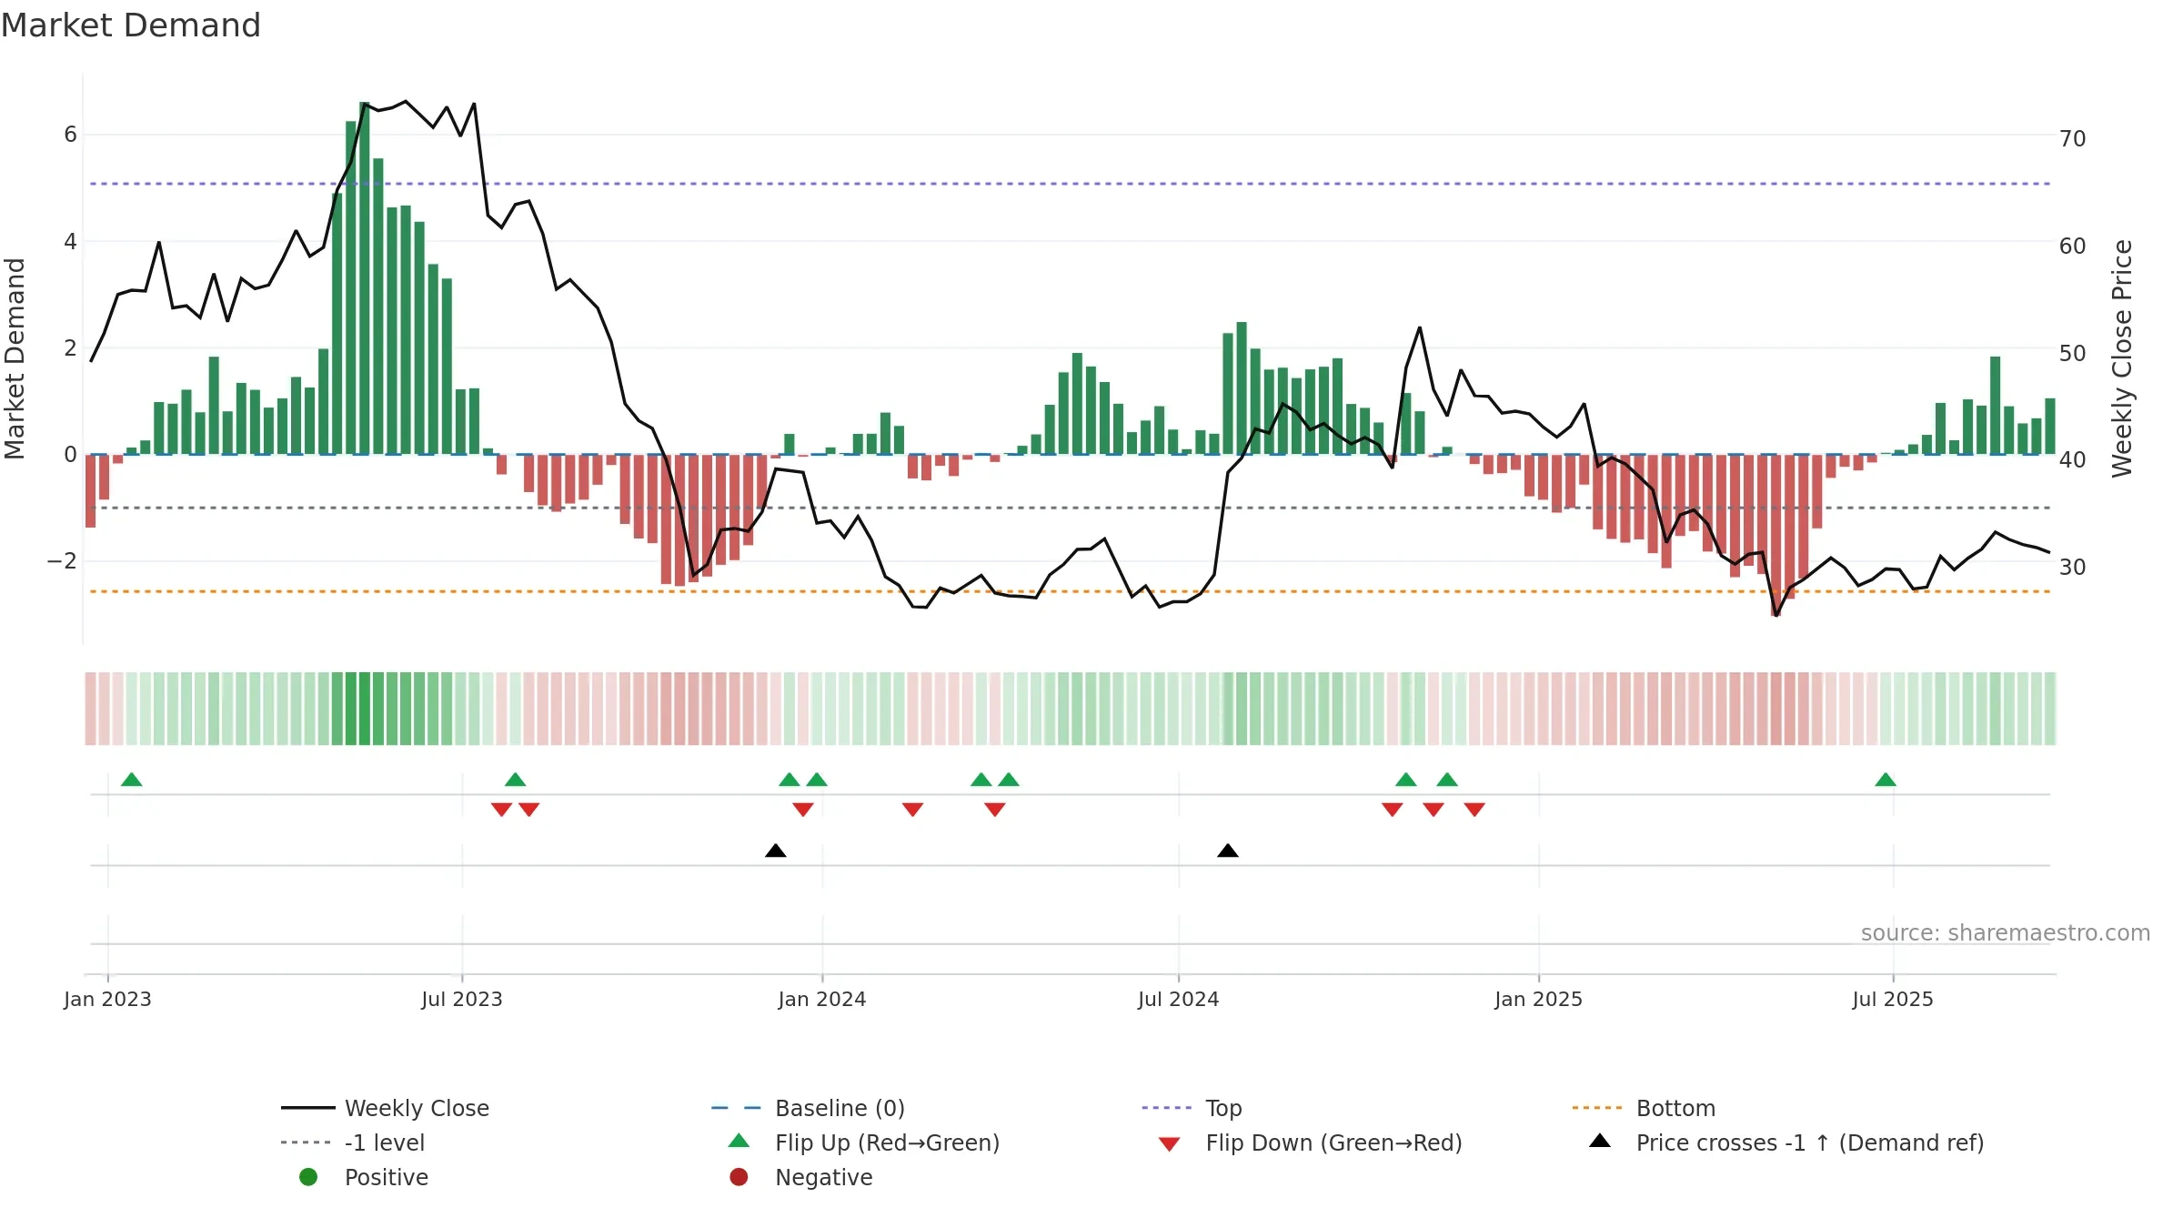Click the 60 price axis tick label
Screen dimensions: 2183x1228
tap(2073, 247)
